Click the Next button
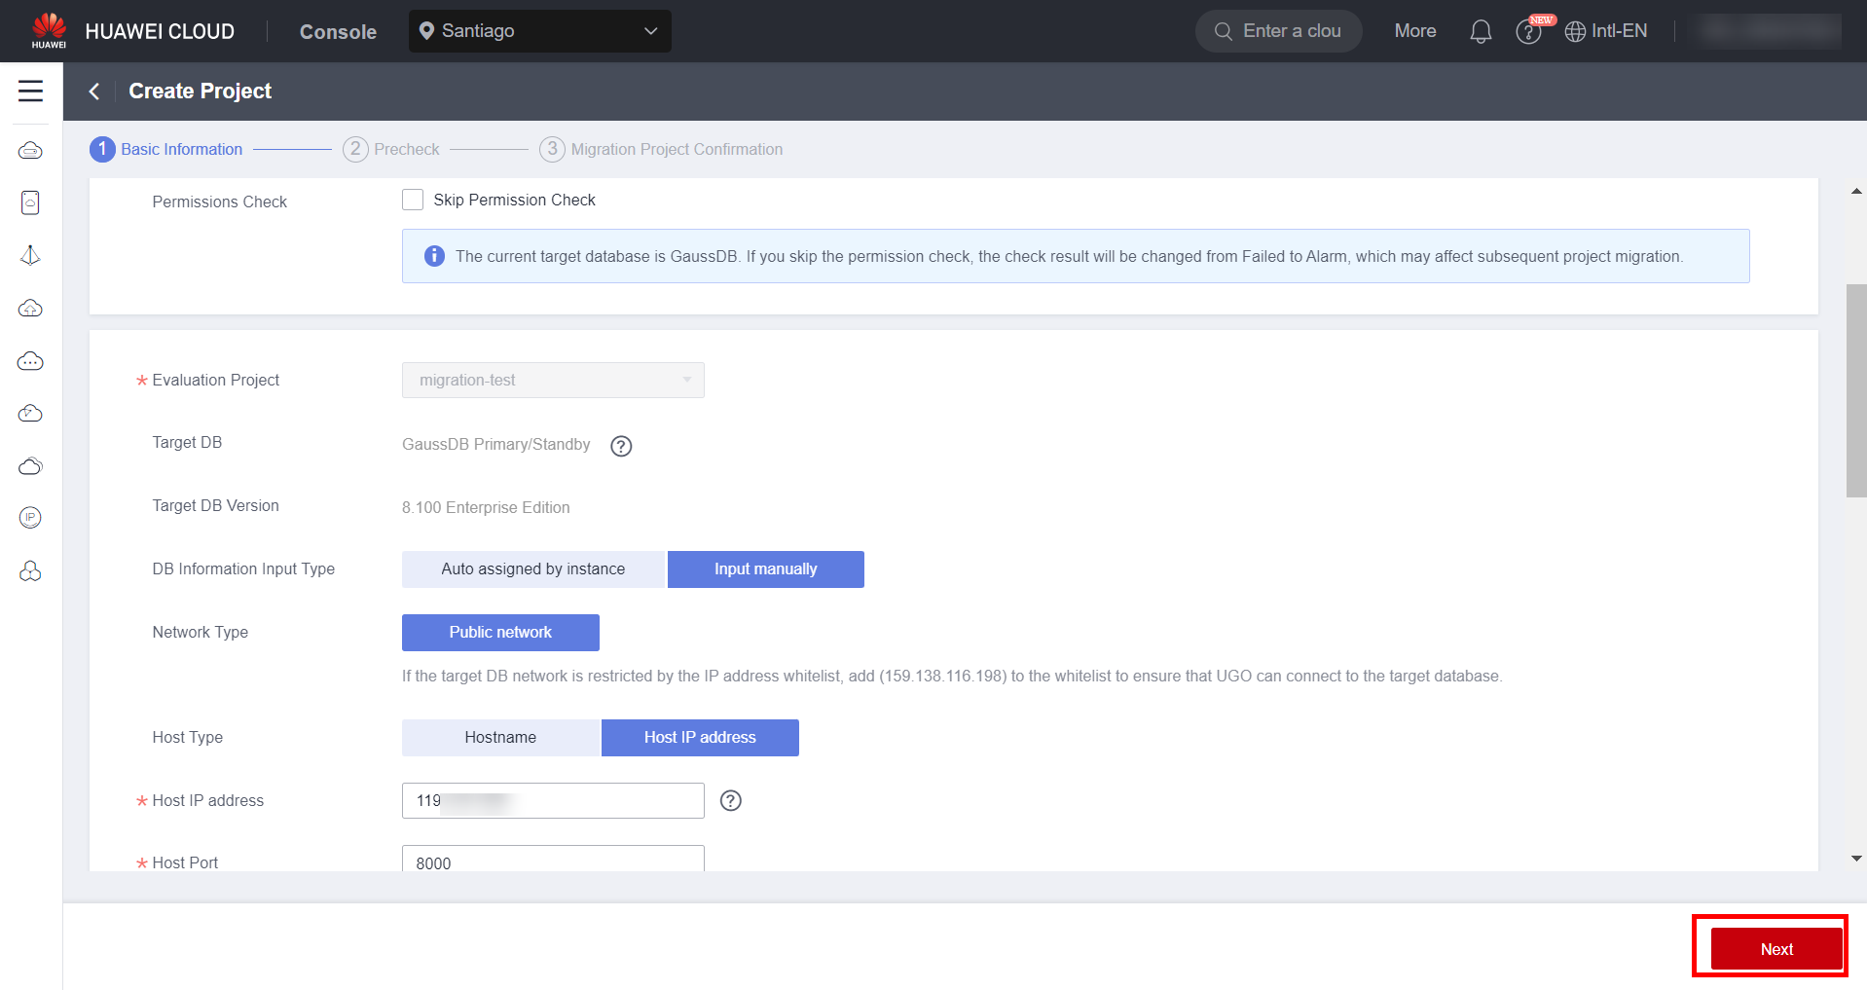The image size is (1867, 990). 1775,949
